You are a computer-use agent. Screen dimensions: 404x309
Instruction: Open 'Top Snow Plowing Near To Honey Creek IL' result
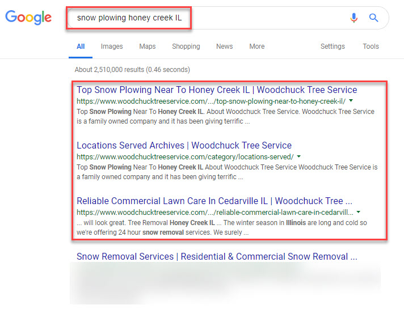217,90
